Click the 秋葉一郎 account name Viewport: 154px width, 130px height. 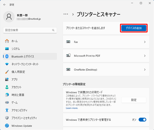(x=22, y=15)
